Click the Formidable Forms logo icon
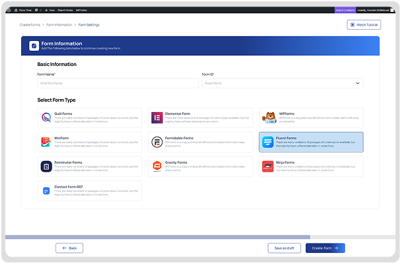 pos(157,142)
